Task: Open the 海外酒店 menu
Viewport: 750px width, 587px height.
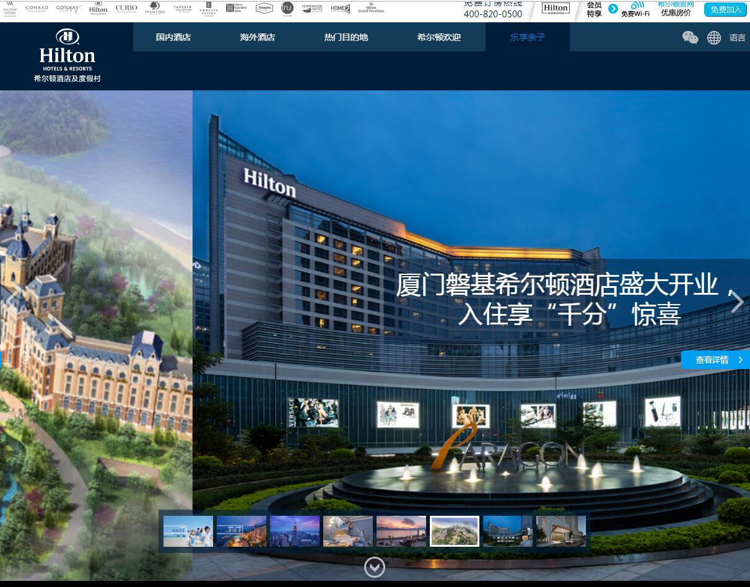Action: pos(258,37)
